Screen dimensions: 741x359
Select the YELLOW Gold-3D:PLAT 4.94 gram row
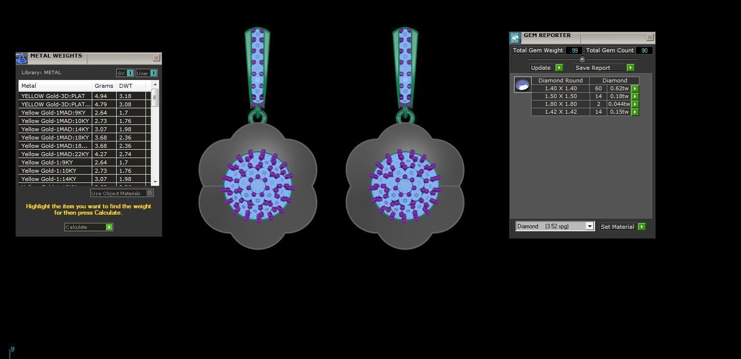pos(84,96)
